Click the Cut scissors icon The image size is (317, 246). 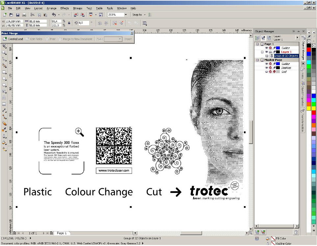pos(32,15)
